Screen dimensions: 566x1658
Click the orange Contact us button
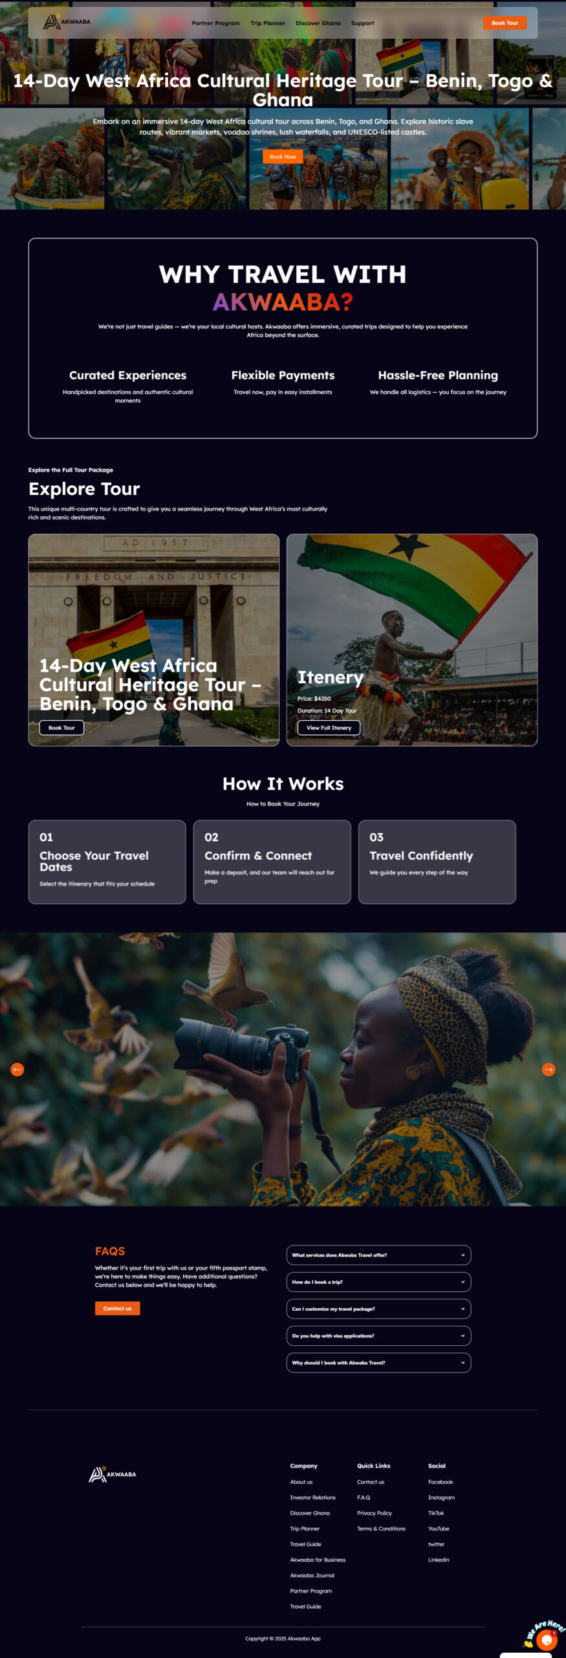pos(117,1308)
